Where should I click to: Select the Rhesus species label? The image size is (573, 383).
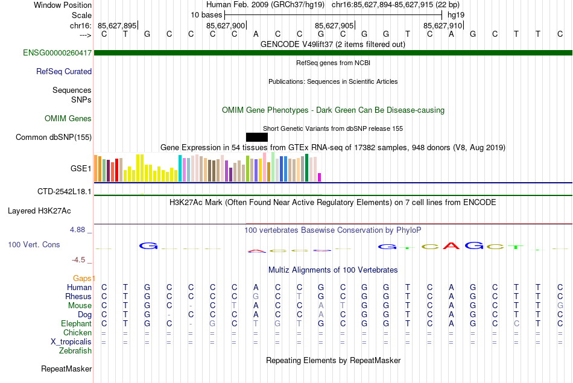[x=78, y=296]
